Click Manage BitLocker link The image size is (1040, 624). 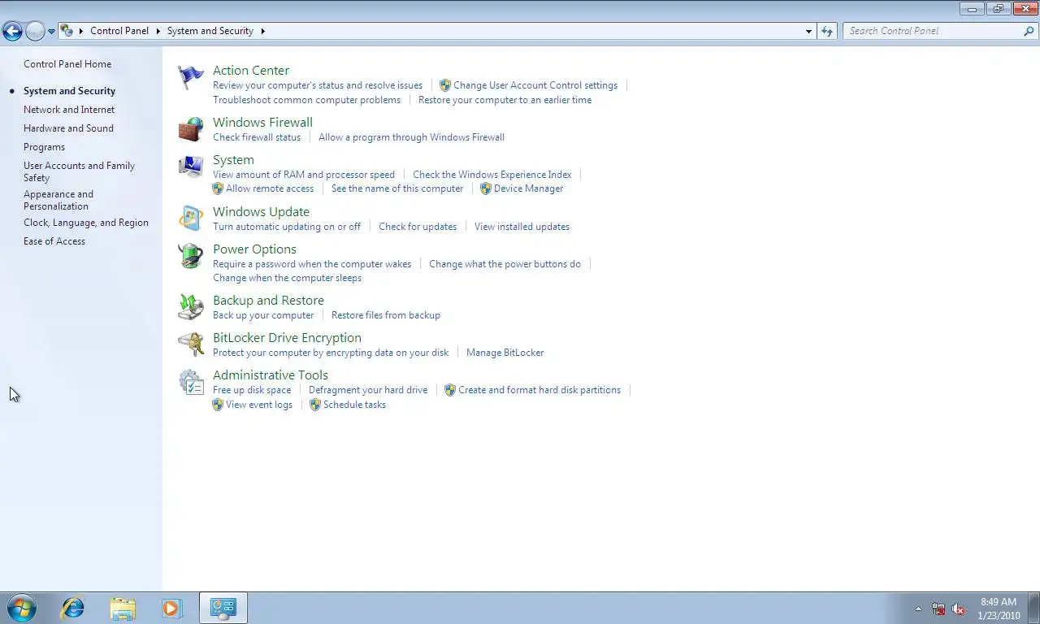click(x=505, y=353)
